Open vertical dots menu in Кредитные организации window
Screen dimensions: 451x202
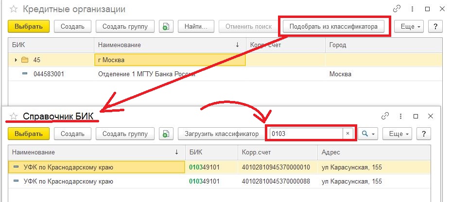pos(413,9)
